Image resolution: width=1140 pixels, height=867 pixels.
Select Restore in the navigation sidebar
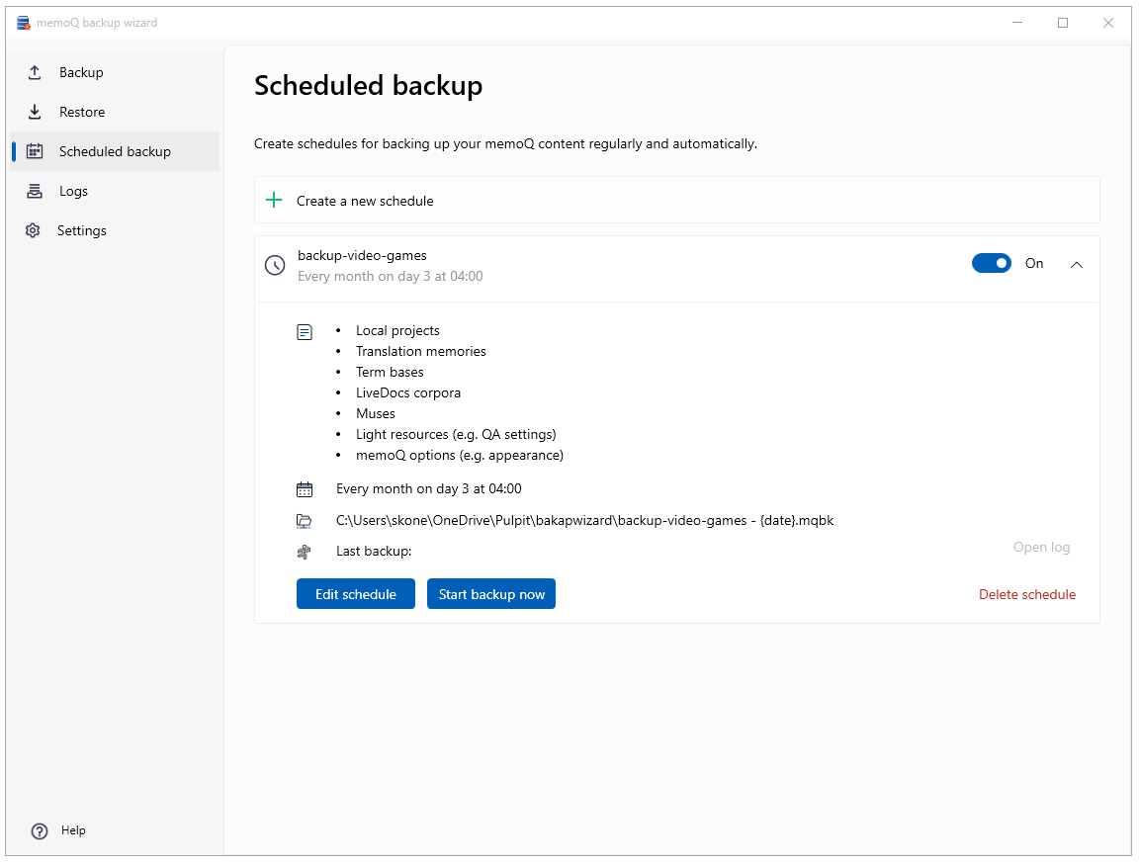tap(79, 112)
